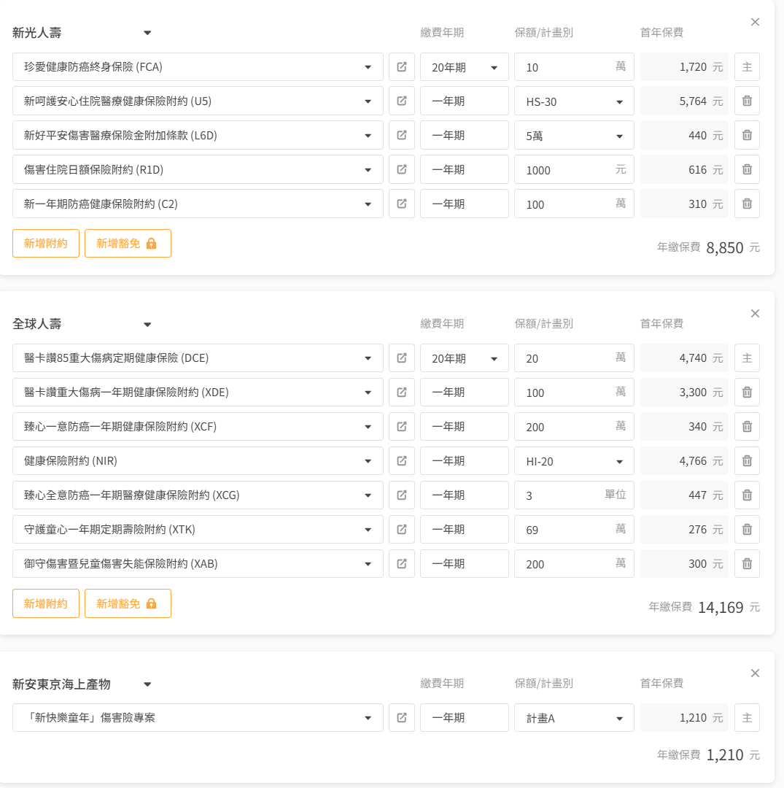The width and height of the screenshot is (784, 788).
Task: Open external link for XAB rider
Action: point(402,563)
